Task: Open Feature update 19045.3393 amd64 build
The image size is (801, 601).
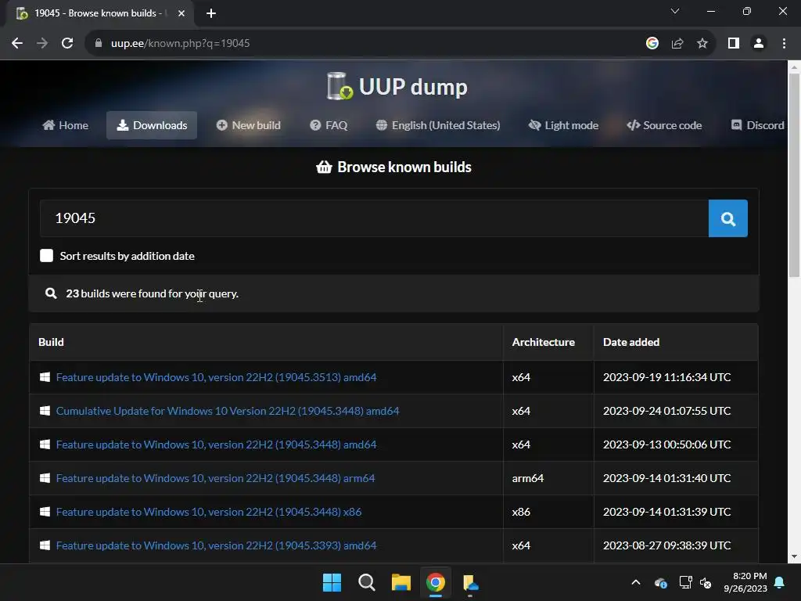Action: coord(216,545)
